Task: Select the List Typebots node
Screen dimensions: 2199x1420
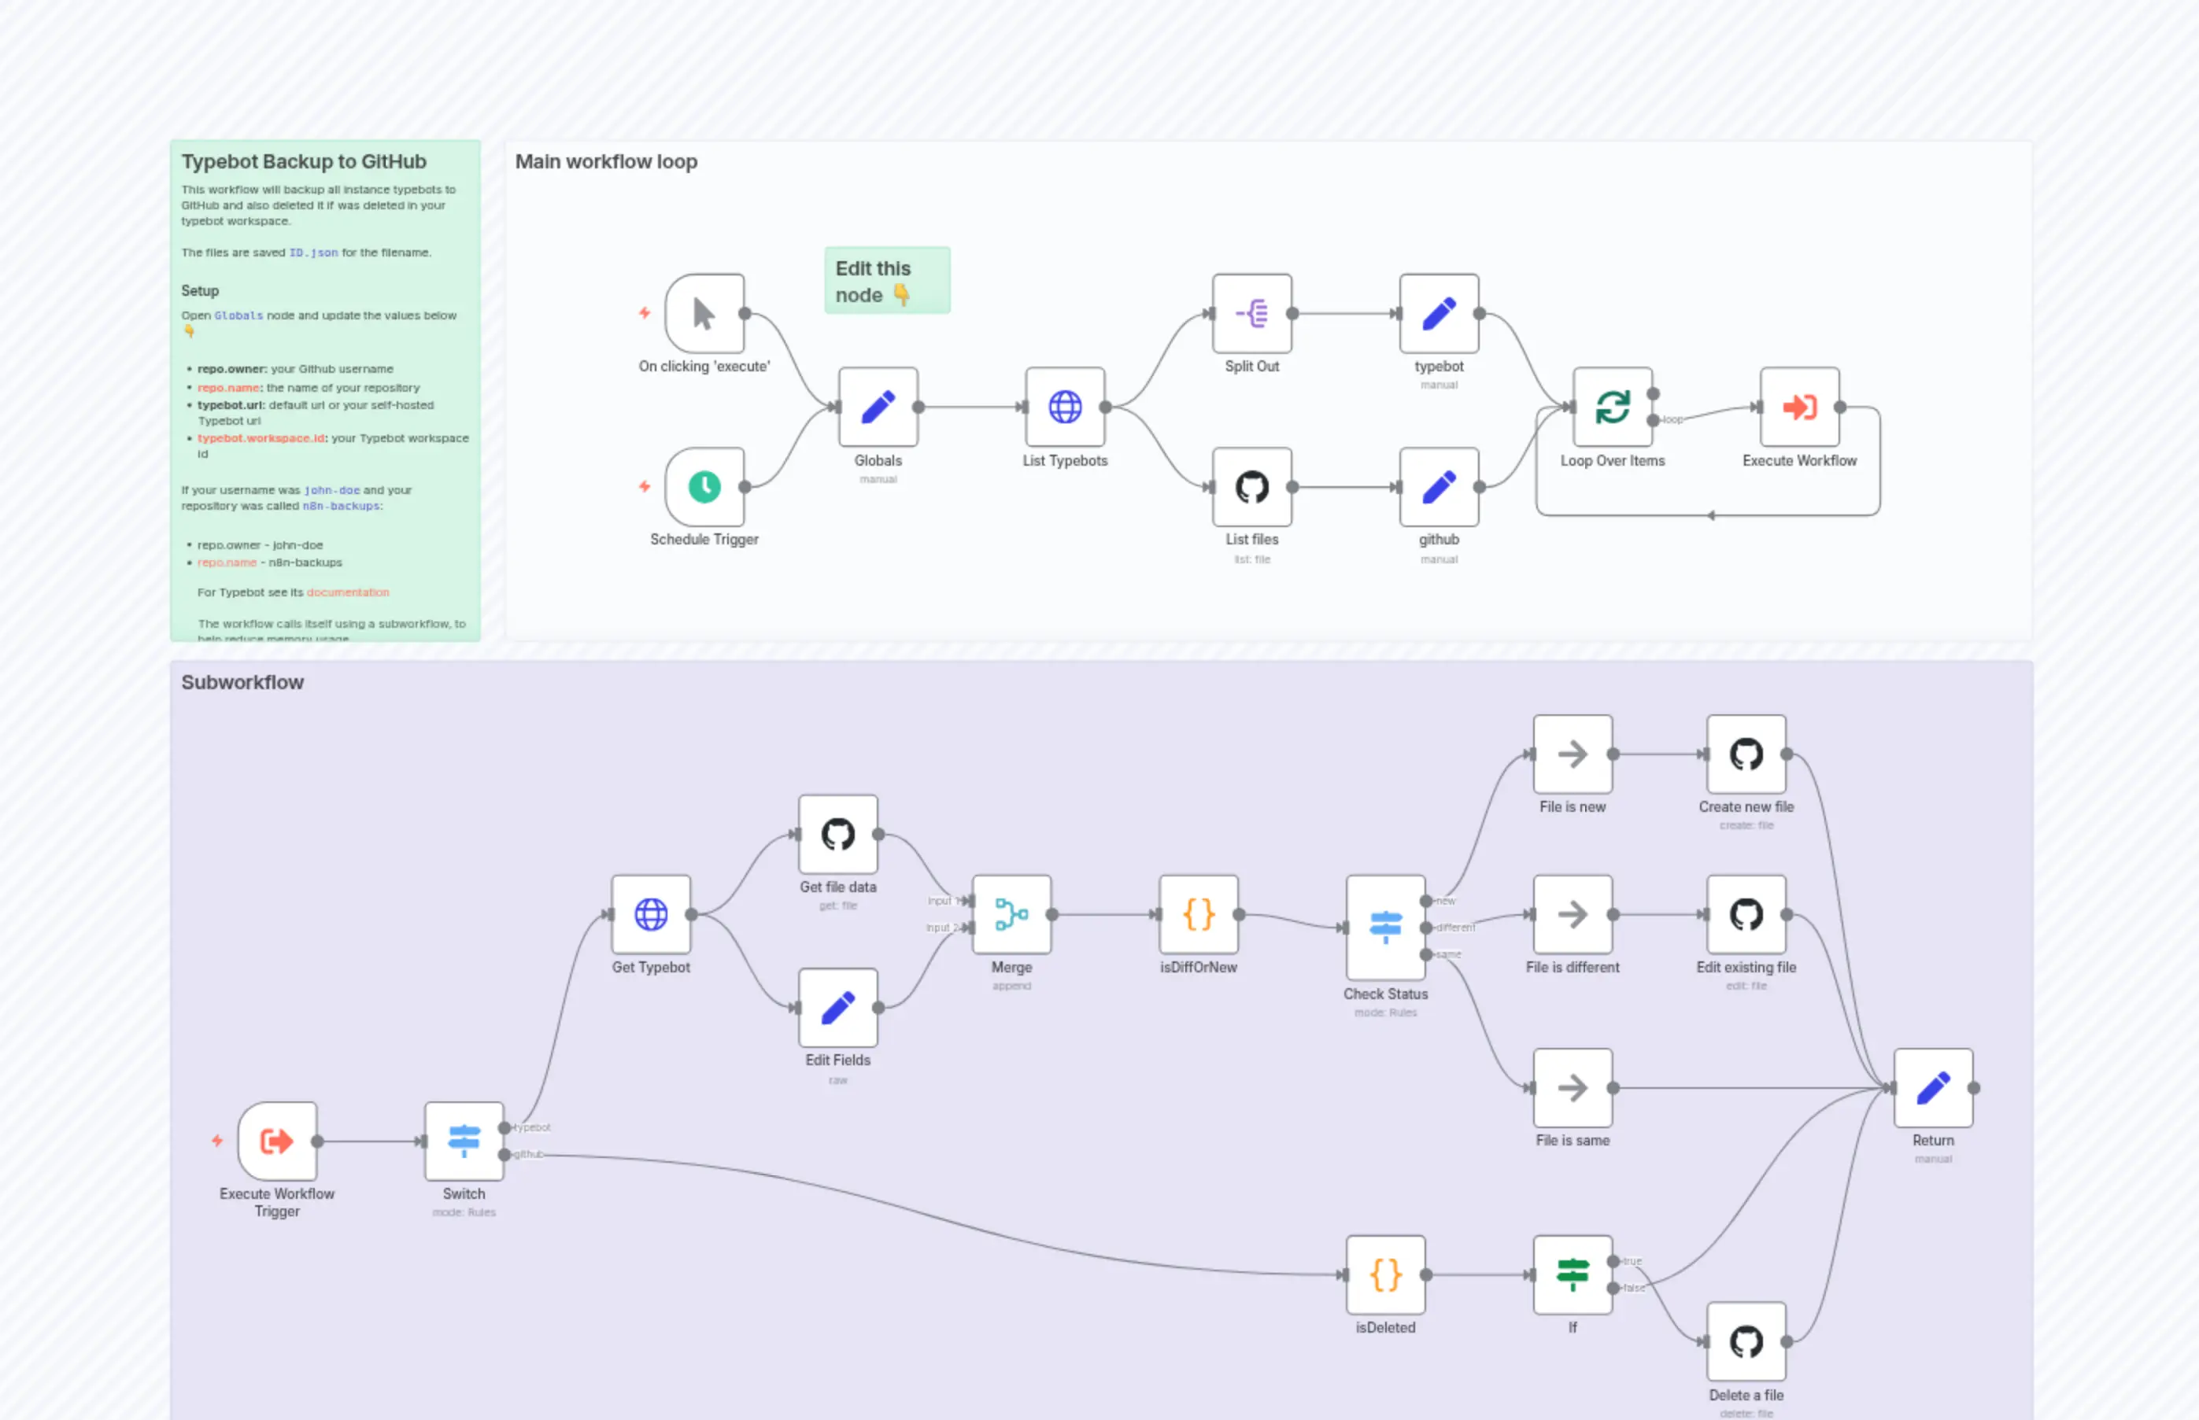Action: click(x=1066, y=407)
